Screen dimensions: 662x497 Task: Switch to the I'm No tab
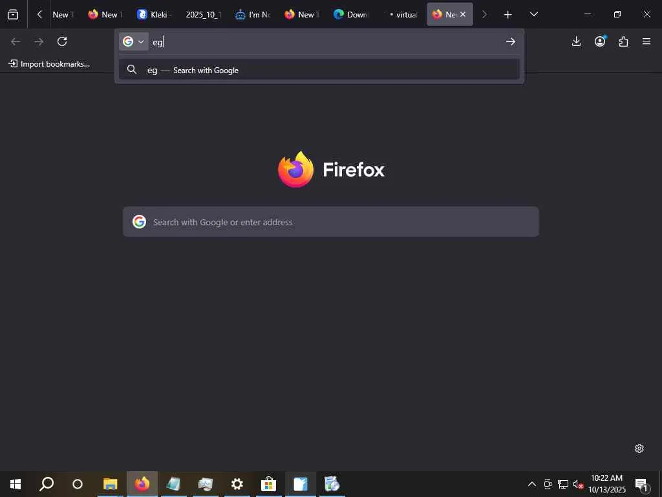pos(253,14)
